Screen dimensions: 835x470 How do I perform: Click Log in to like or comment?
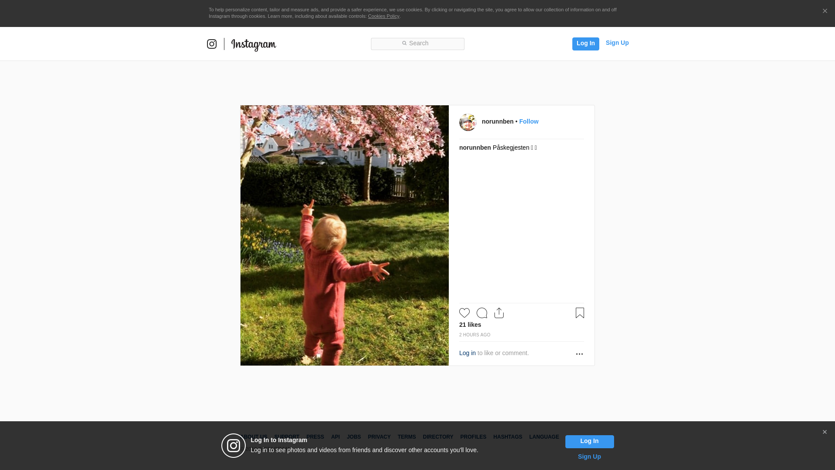click(468, 353)
